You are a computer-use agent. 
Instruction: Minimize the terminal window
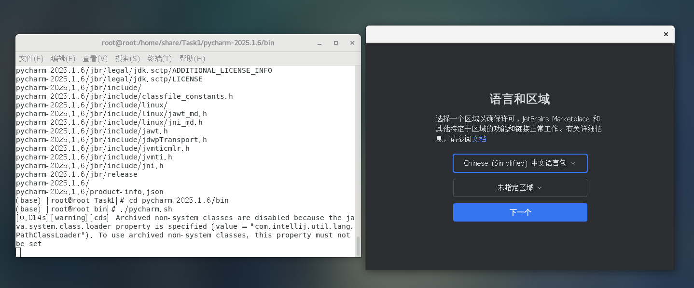pyautogui.click(x=320, y=43)
